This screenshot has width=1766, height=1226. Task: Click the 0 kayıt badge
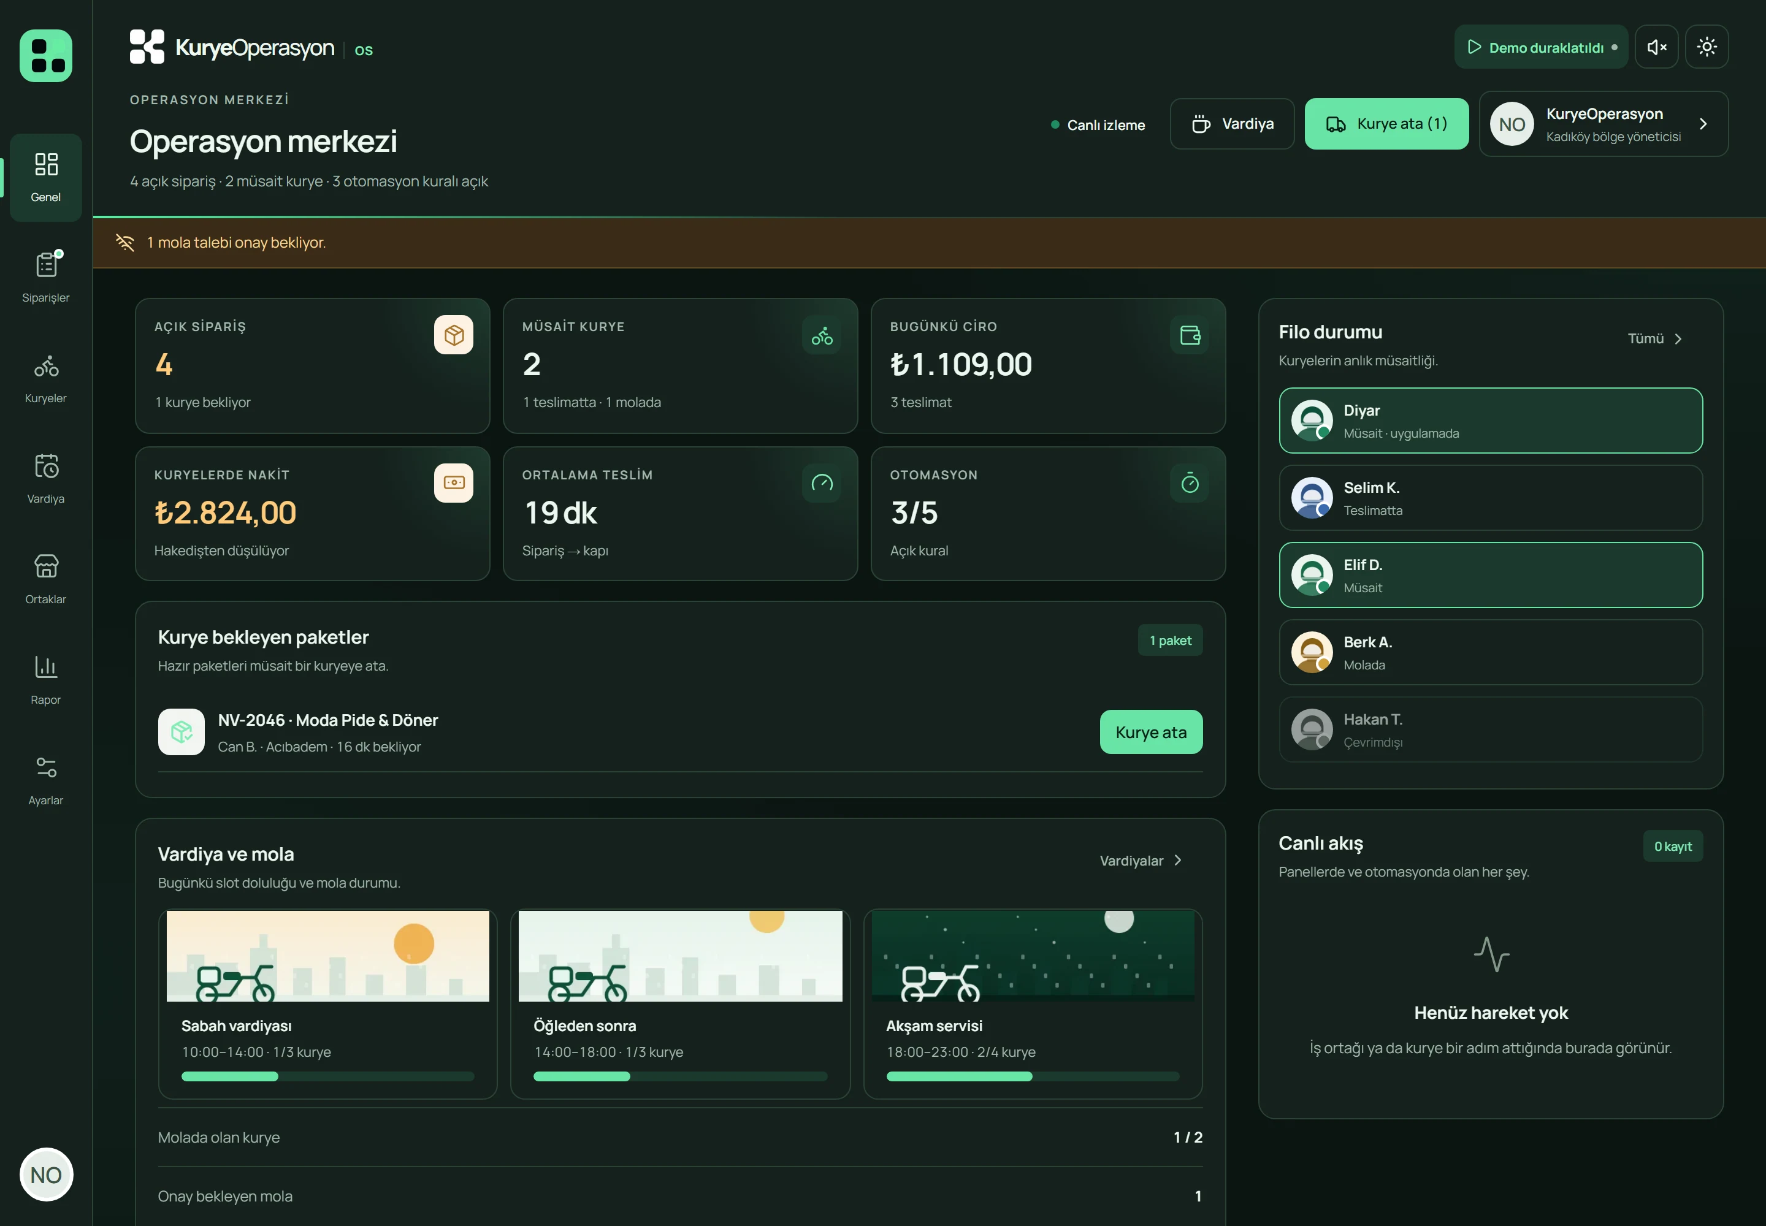[1672, 847]
